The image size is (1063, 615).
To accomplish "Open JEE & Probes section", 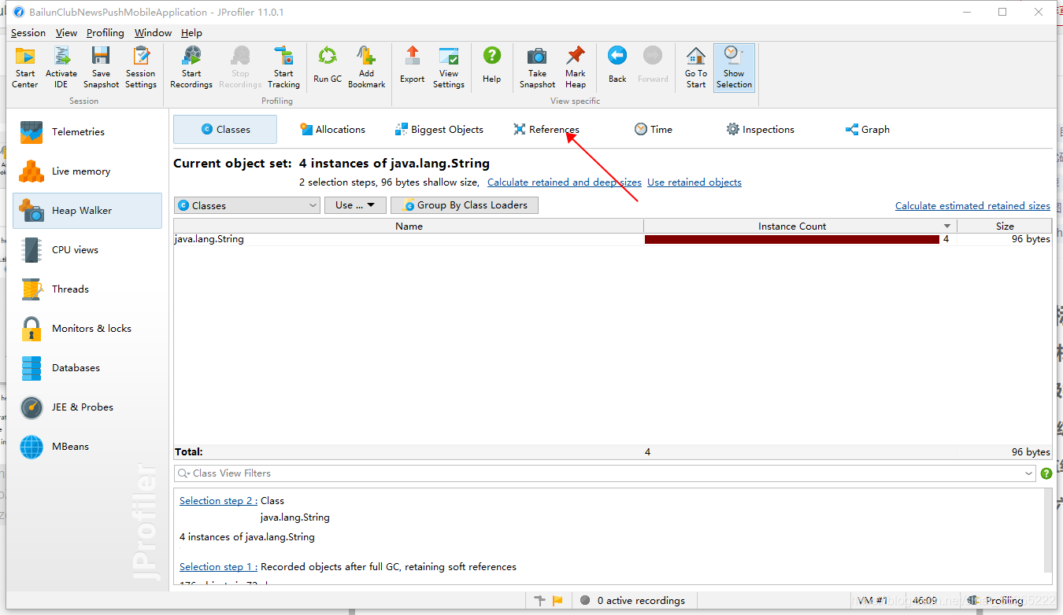I will (87, 407).
